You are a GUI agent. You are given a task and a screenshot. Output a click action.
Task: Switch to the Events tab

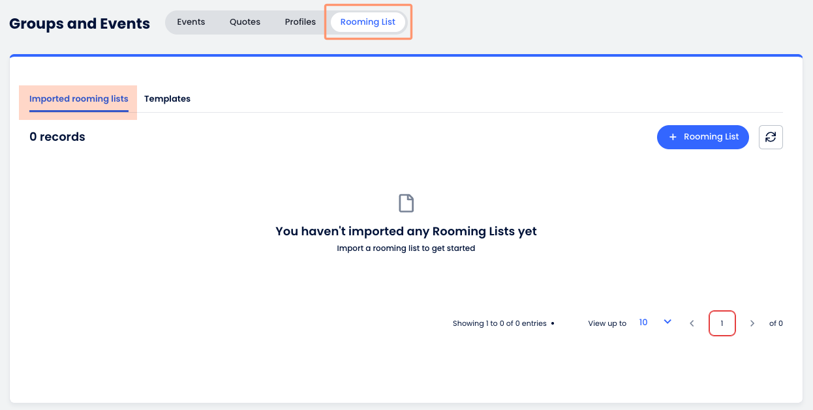click(x=191, y=22)
